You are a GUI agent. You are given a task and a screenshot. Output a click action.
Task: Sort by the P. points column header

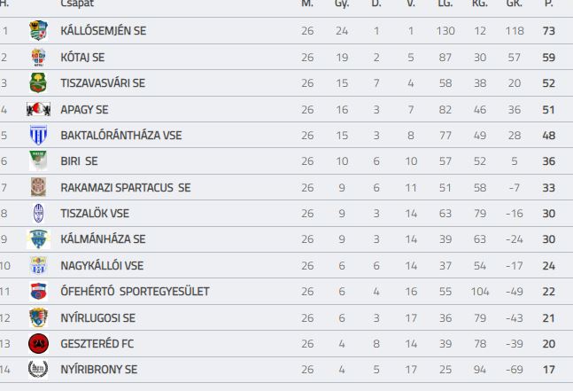tap(548, 4)
